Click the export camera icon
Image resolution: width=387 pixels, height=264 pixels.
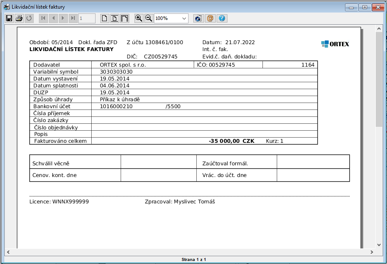[198, 18]
